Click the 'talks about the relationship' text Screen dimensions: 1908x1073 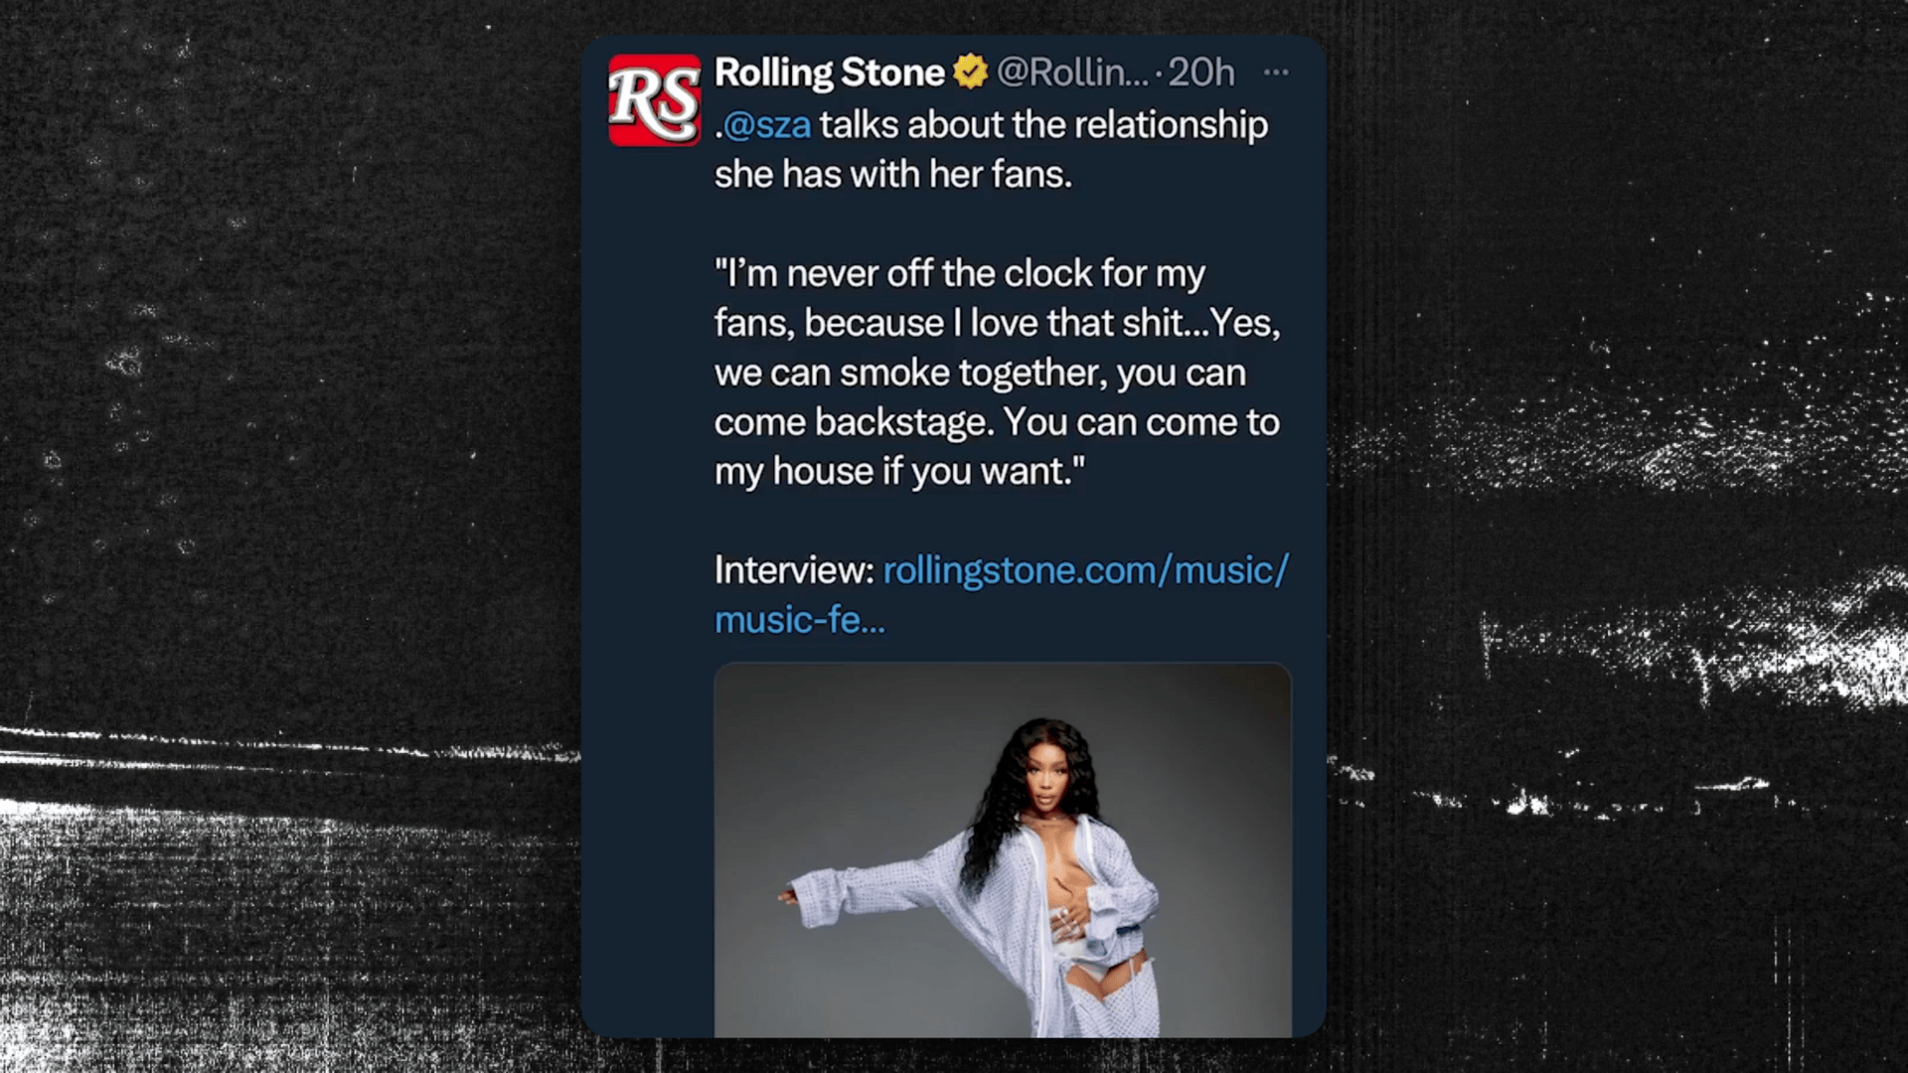[1043, 125]
